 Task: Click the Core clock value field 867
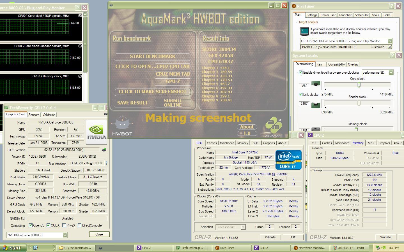[x=304, y=85]
